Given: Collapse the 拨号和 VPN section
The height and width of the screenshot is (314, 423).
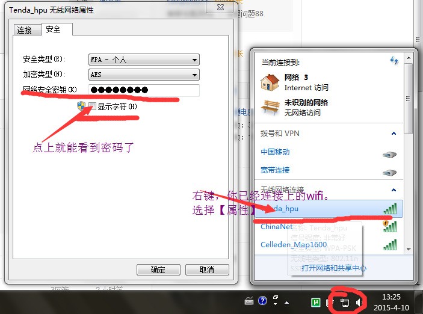Looking at the screenshot, I should pos(394,134).
